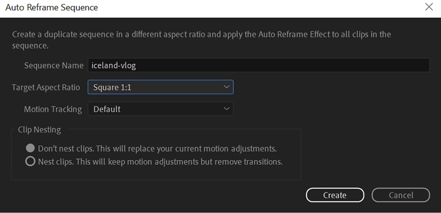Click Create to generate the duplicate sequence

(335, 195)
